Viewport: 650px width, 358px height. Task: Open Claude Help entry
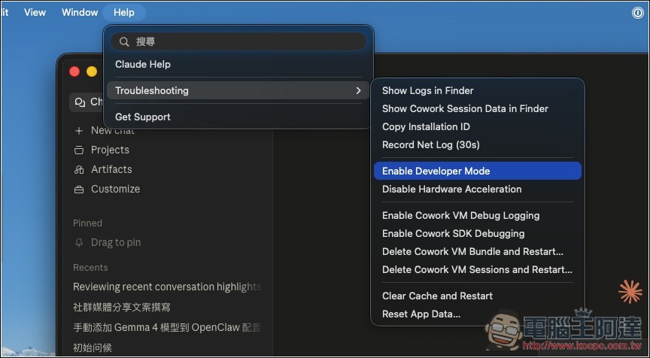pos(143,64)
